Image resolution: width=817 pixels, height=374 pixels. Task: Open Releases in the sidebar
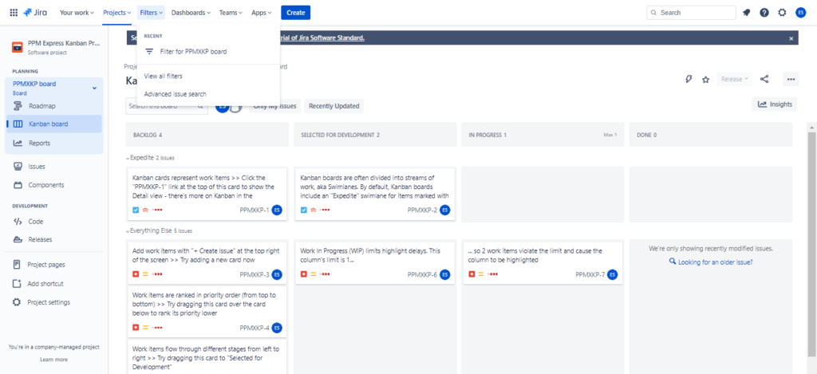(x=54, y=239)
